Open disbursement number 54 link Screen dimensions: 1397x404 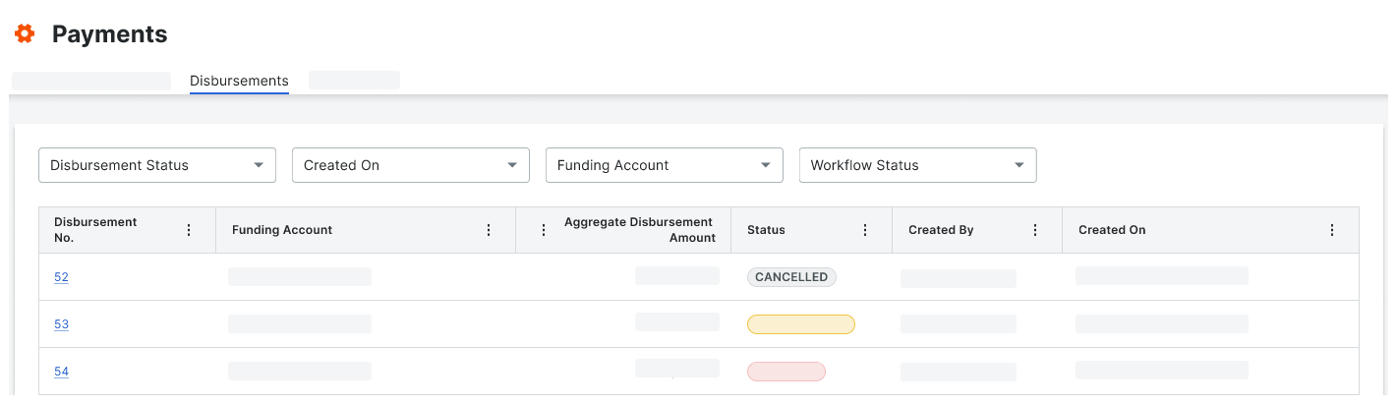tap(61, 372)
